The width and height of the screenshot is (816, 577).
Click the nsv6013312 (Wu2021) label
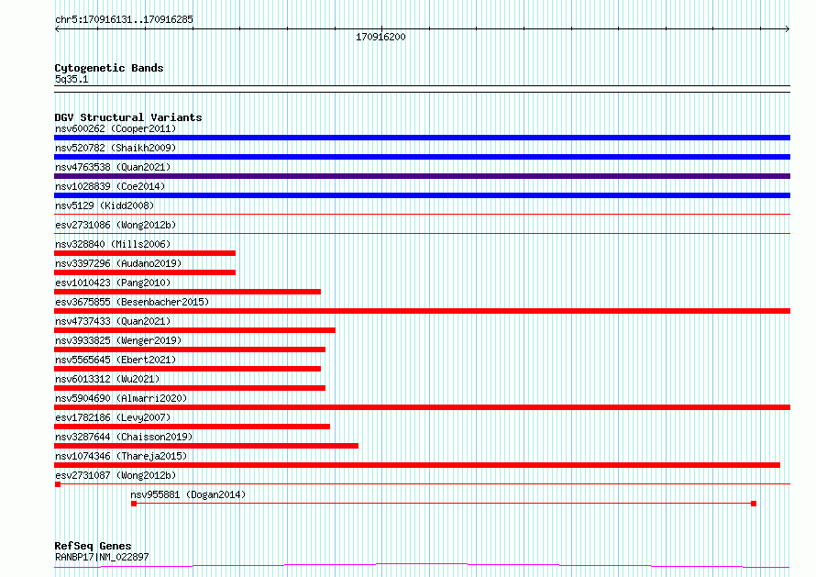107,379
